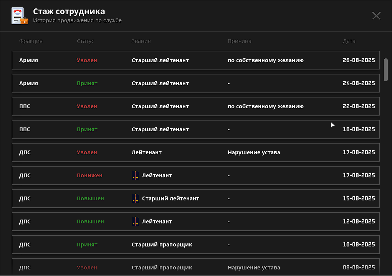Click the Звание column header
The height and width of the screenshot is (276, 392).
[141, 41]
